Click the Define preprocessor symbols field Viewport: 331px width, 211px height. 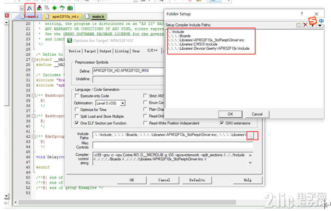128,71
